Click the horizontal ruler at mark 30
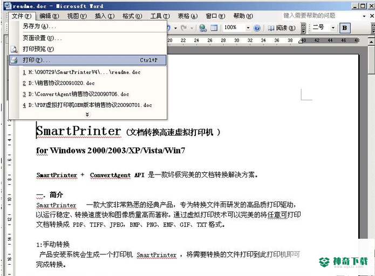 pos(236,41)
